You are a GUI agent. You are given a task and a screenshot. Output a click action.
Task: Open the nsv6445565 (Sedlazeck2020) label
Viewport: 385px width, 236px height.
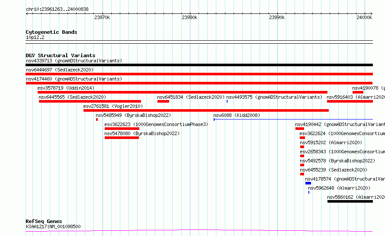[72, 97]
